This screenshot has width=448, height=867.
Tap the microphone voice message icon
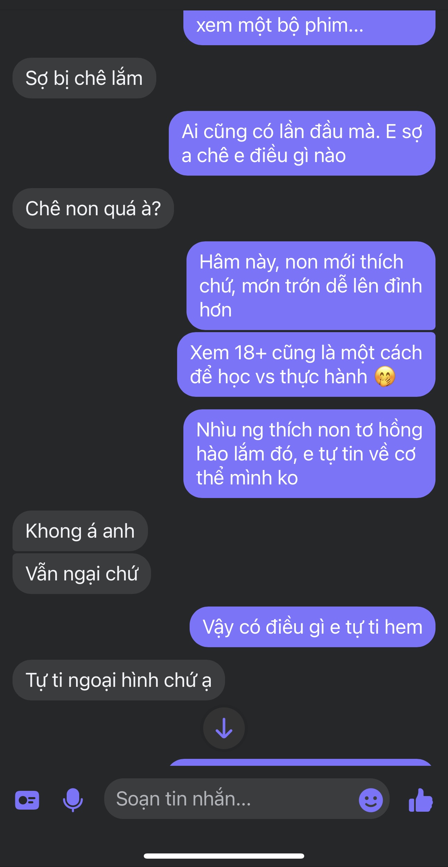73,800
